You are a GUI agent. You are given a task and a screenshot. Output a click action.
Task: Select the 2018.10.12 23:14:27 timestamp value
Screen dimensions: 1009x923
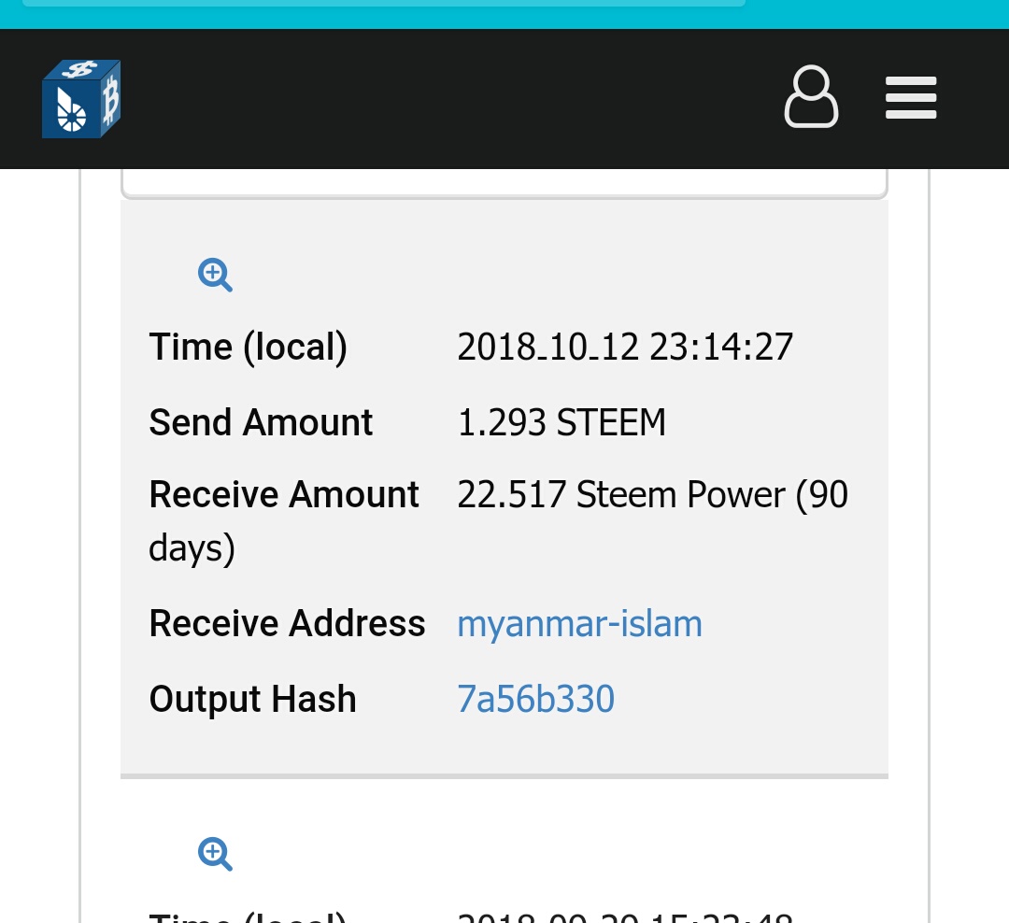pos(625,347)
